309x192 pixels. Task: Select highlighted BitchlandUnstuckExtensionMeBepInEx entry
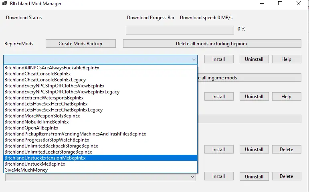point(100,158)
